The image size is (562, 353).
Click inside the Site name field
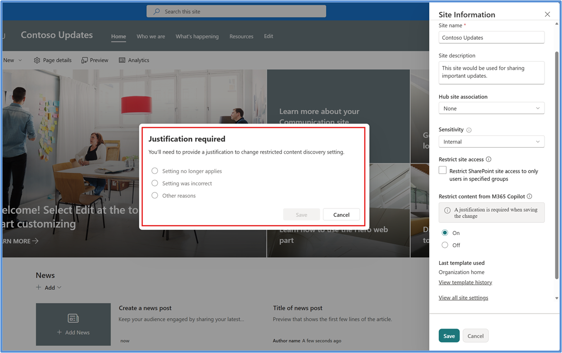coord(491,37)
